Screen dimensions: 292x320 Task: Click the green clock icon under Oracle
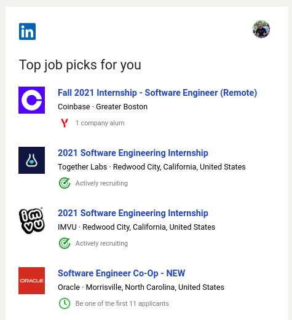[65, 303]
